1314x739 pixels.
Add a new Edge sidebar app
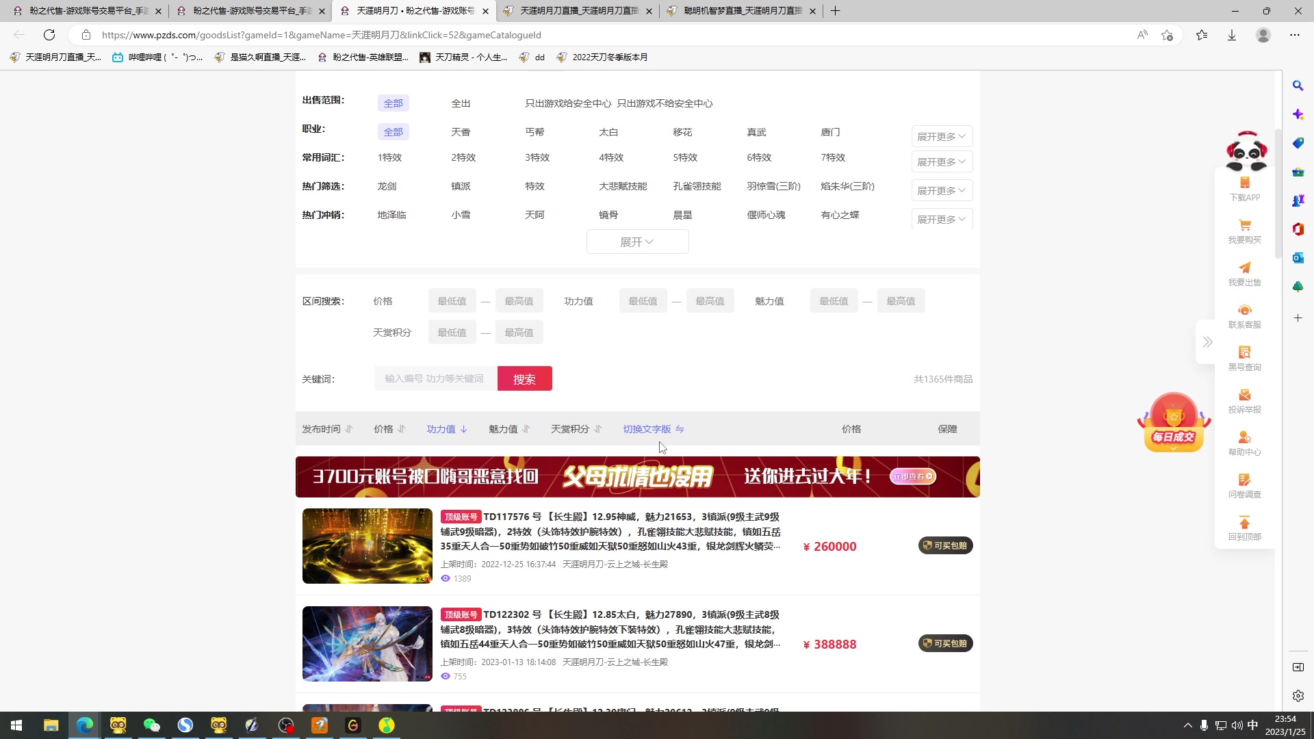click(x=1298, y=318)
